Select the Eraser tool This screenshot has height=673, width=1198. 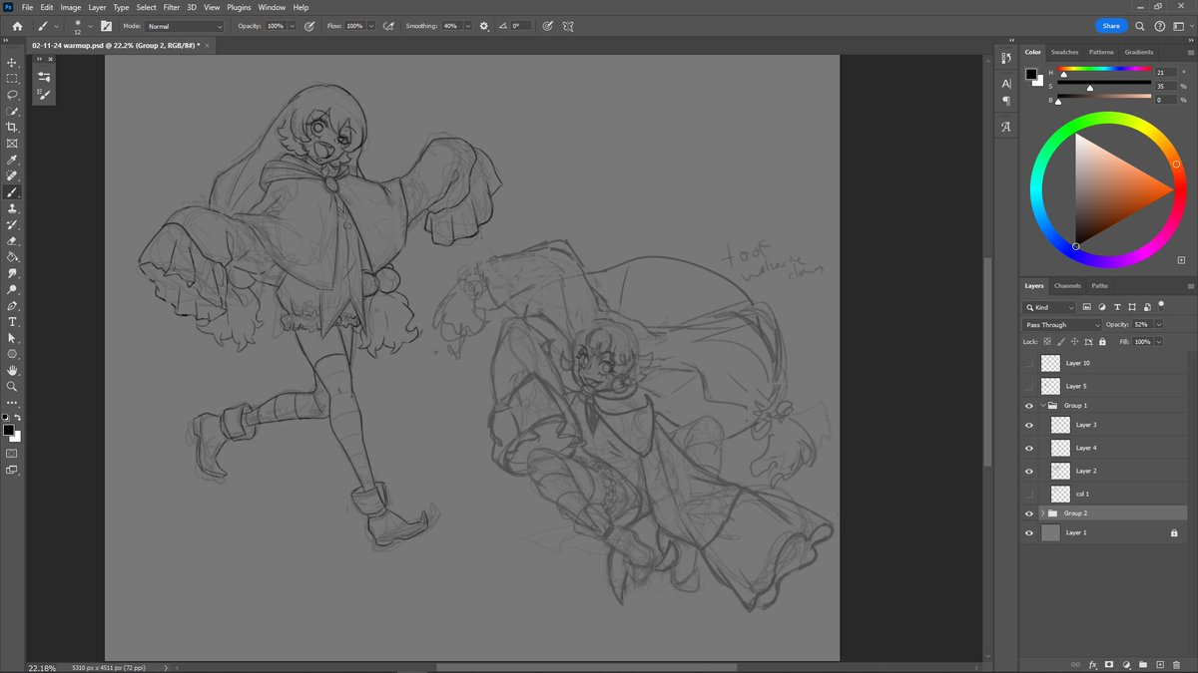point(12,240)
